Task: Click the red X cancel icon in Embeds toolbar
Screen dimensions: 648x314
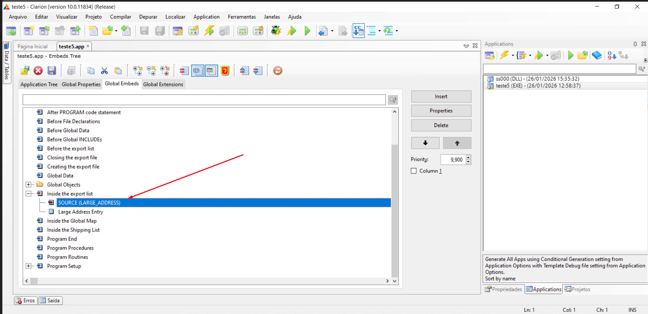Action: 38,71
